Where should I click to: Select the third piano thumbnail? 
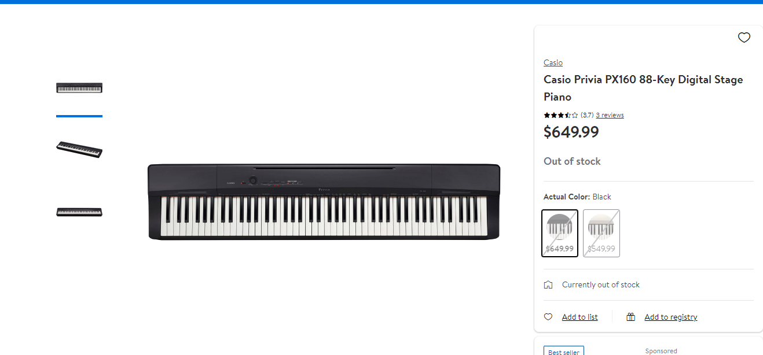79,212
